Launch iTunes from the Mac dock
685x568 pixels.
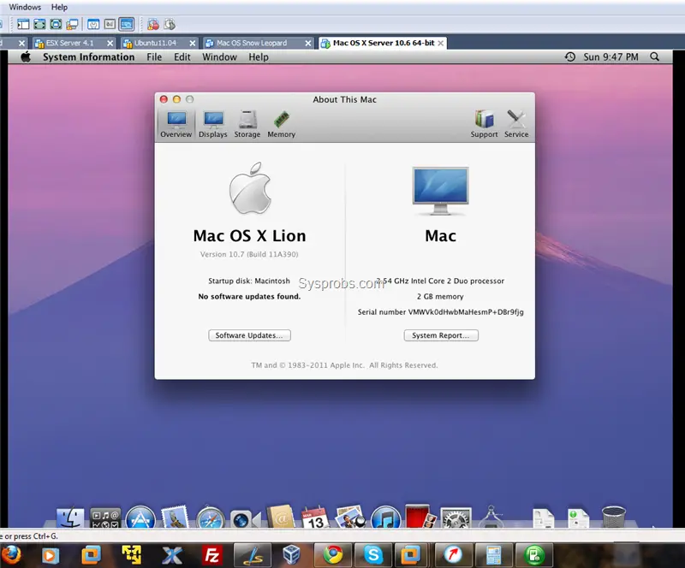385,518
